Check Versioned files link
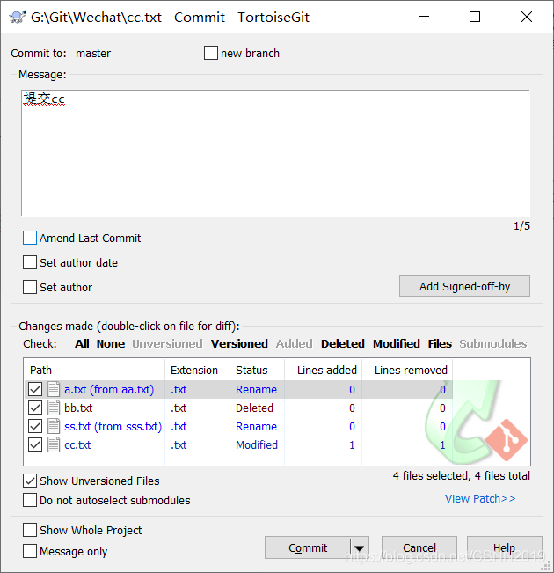The width and height of the screenshot is (554, 573). click(x=239, y=343)
